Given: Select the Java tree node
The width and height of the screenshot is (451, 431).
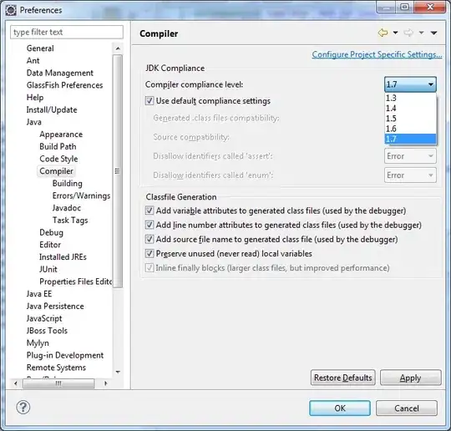Looking at the screenshot, I should pos(34,122).
